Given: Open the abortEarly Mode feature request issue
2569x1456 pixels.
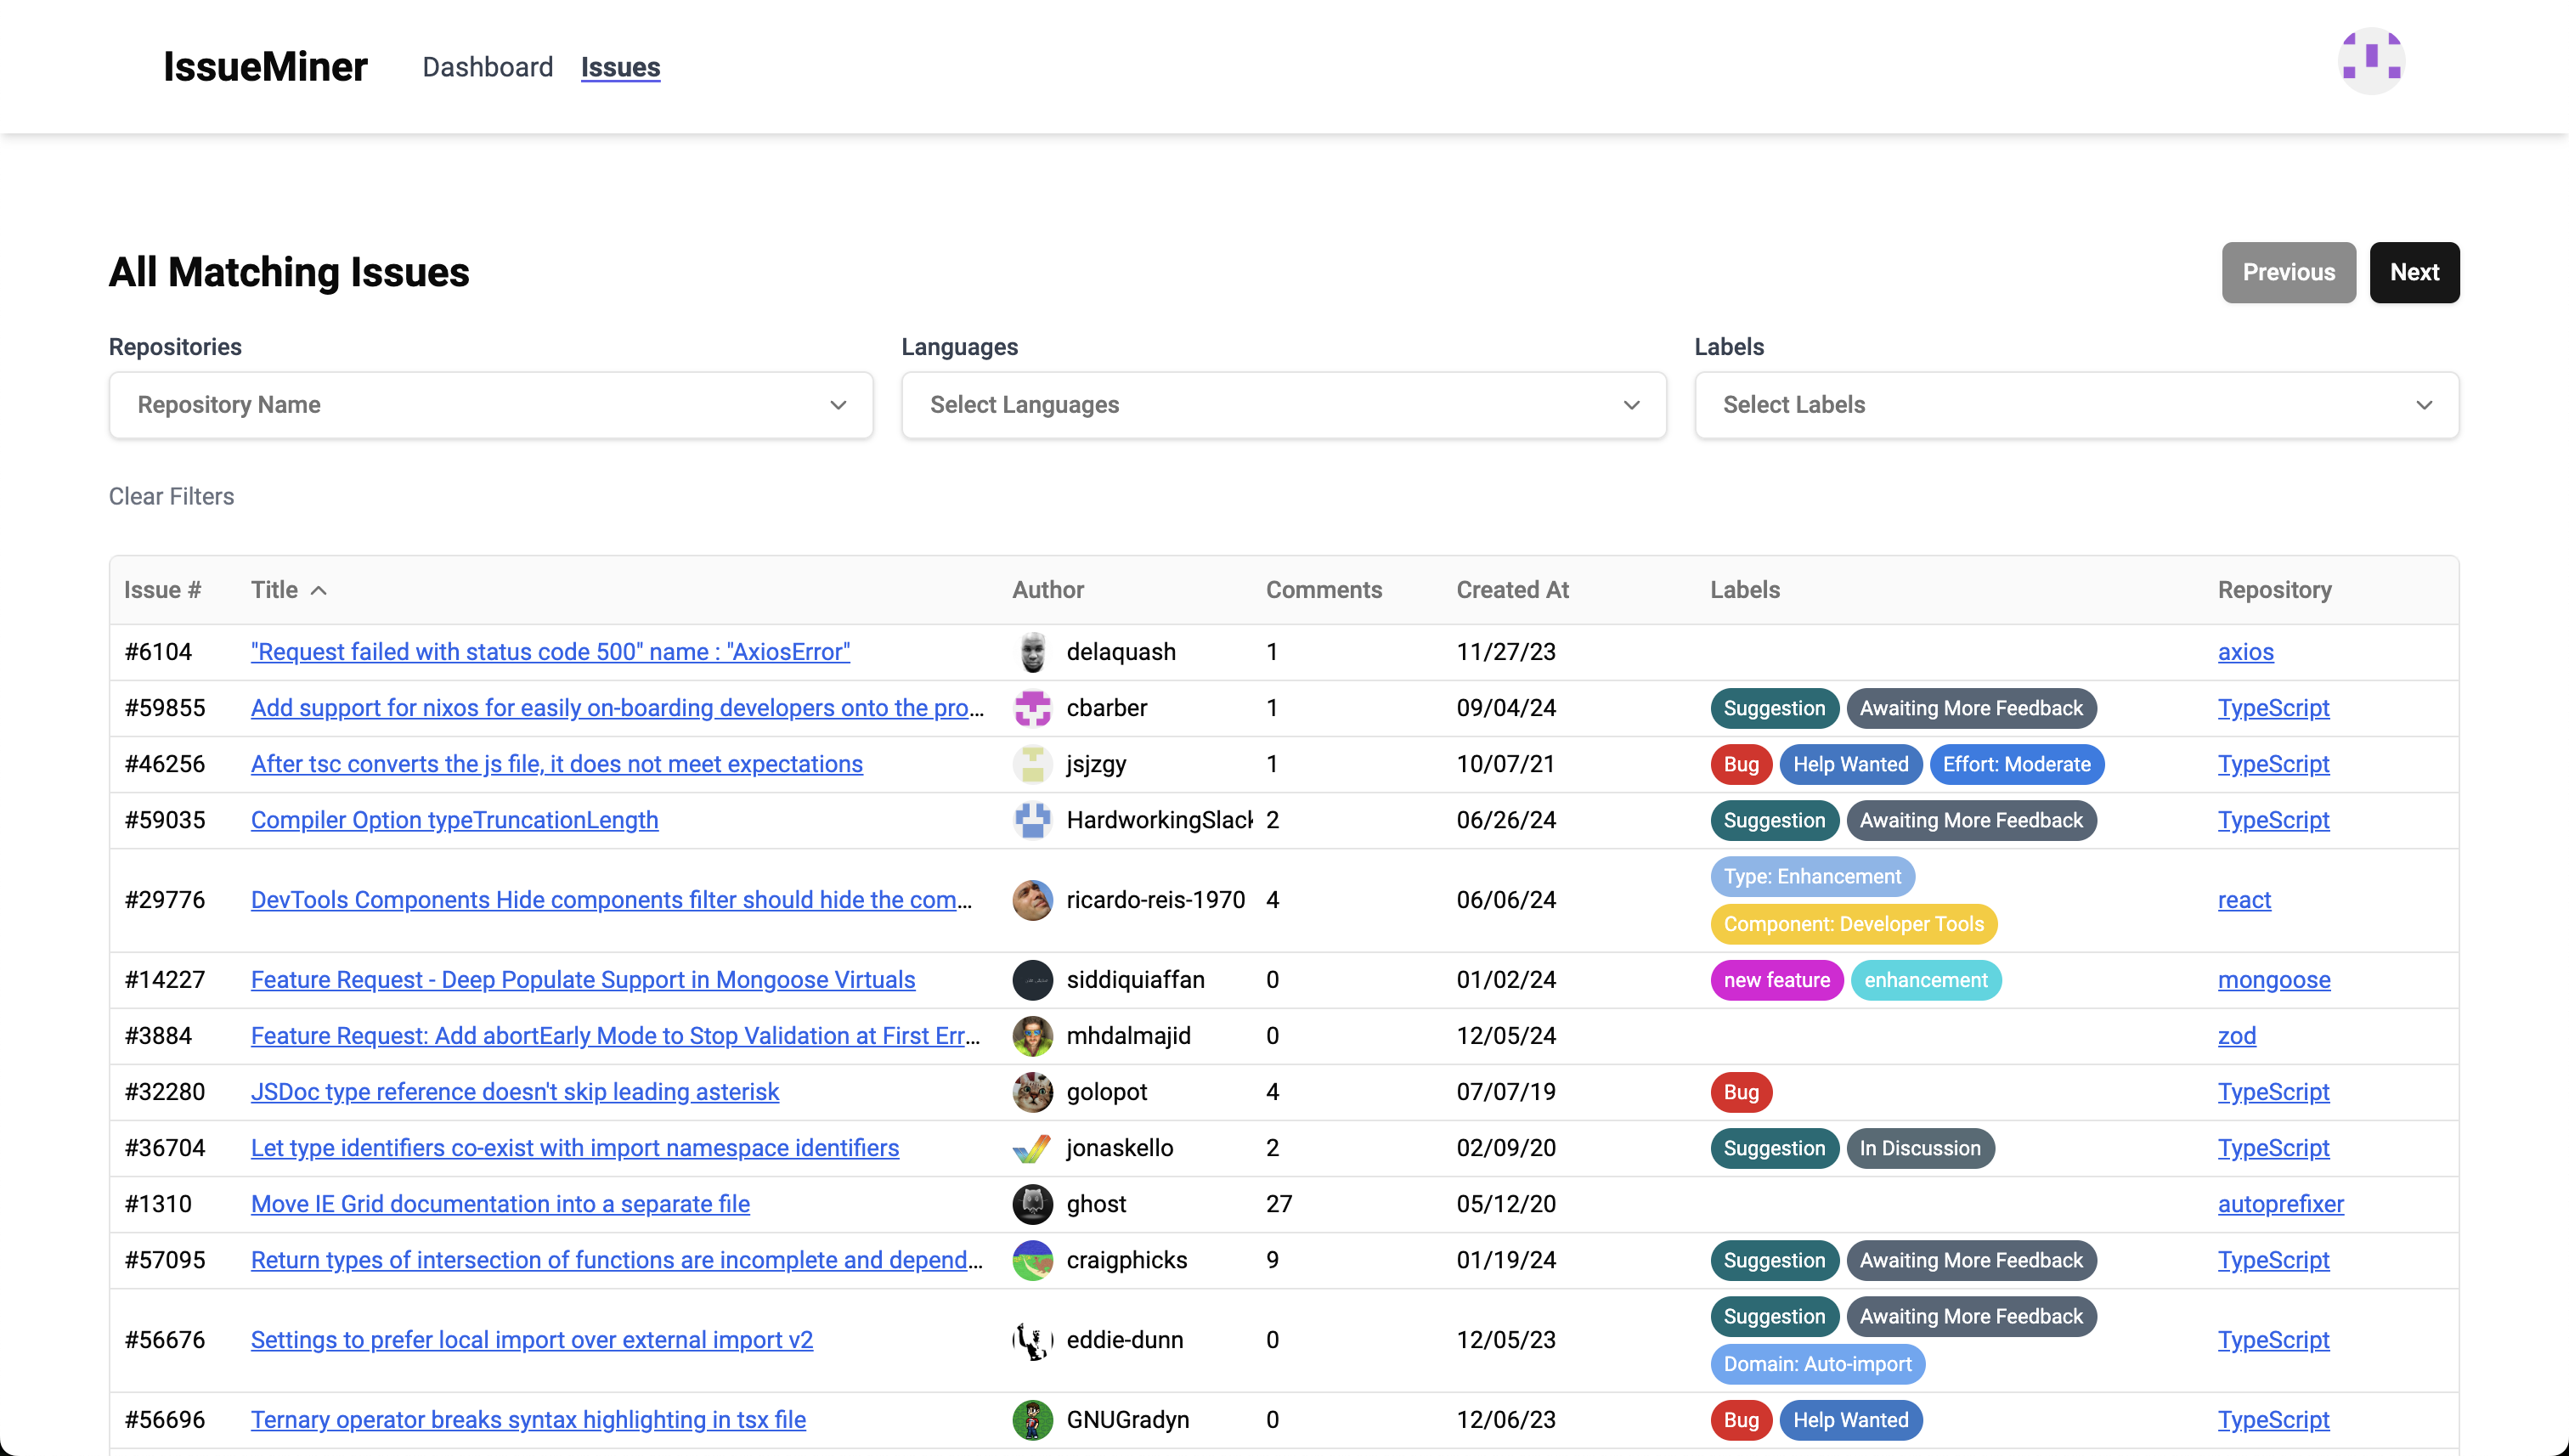Looking at the screenshot, I should click(615, 1036).
